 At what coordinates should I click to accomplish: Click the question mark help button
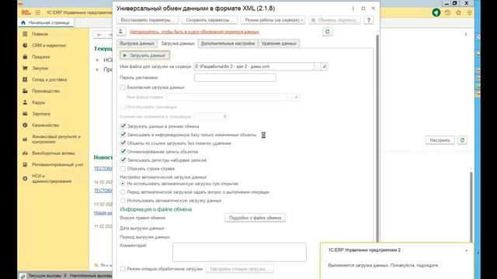(368, 20)
